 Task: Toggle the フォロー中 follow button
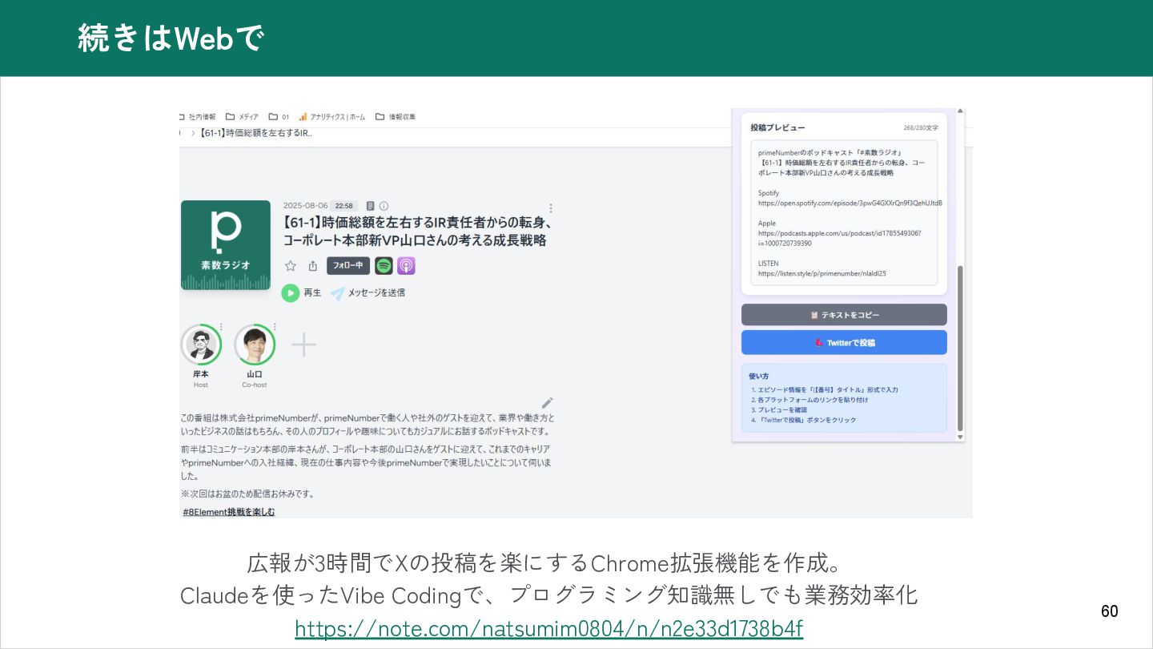click(348, 266)
